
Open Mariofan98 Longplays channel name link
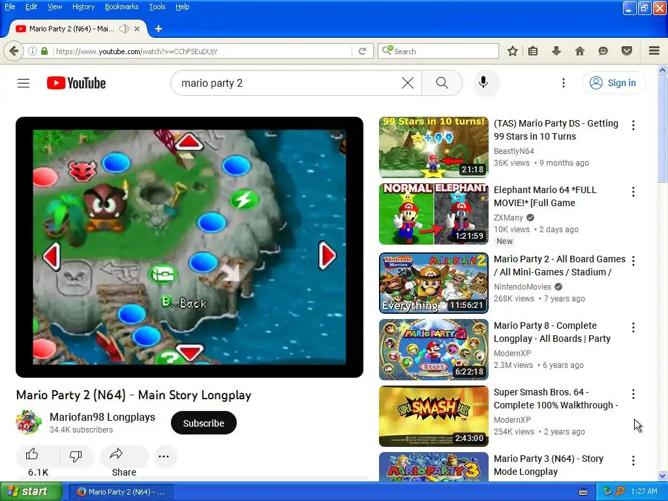pos(102,417)
